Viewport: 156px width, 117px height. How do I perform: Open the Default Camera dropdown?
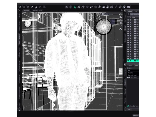pos(110,14)
